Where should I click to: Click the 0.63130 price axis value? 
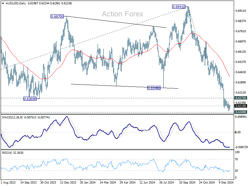(241, 92)
